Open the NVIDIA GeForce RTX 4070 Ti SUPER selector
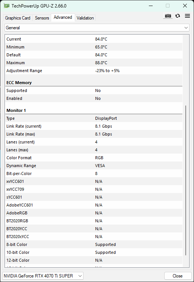The width and height of the screenshot is (194, 282). (x=43, y=276)
